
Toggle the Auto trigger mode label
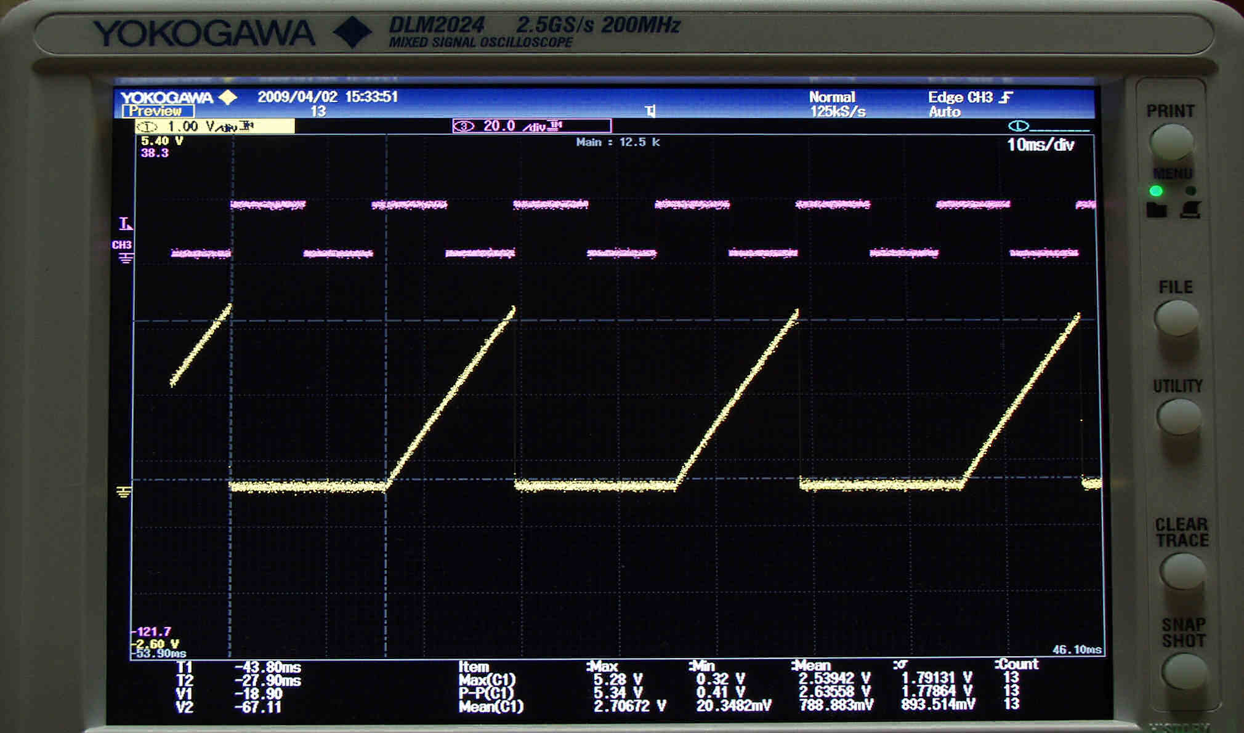(944, 112)
